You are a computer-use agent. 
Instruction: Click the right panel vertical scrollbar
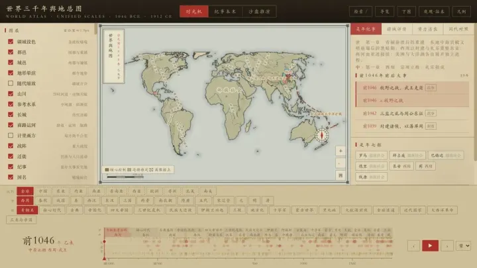475,92
